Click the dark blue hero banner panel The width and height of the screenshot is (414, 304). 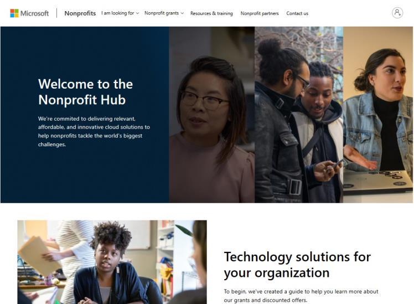(x=85, y=115)
